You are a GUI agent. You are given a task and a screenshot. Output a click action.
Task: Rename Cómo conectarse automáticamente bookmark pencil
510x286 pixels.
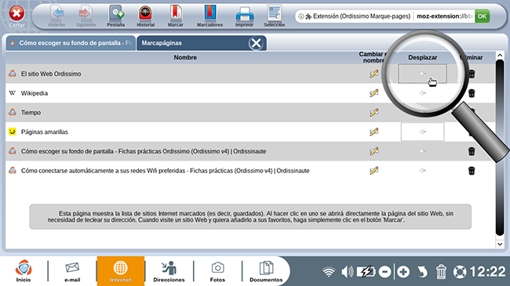click(374, 171)
